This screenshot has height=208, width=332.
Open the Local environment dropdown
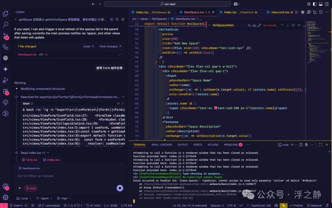point(24,198)
